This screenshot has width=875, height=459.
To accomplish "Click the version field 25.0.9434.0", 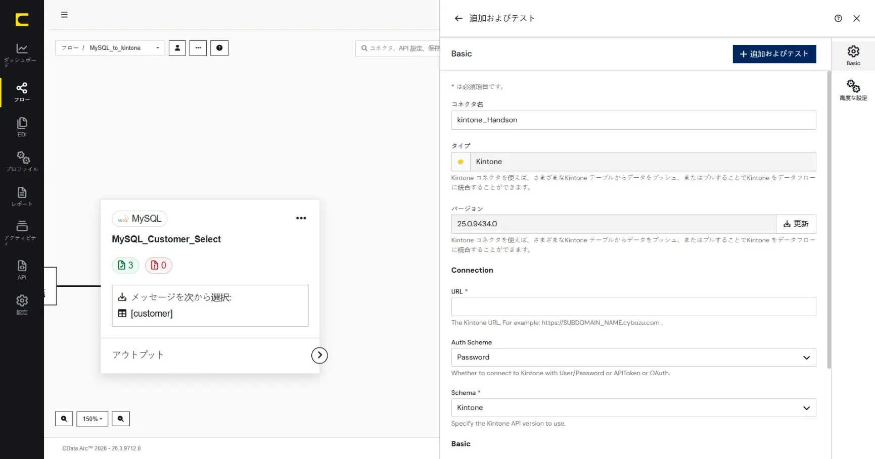I will pyautogui.click(x=614, y=224).
